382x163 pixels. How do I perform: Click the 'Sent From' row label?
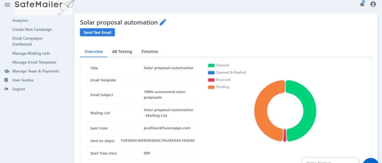(x=99, y=128)
